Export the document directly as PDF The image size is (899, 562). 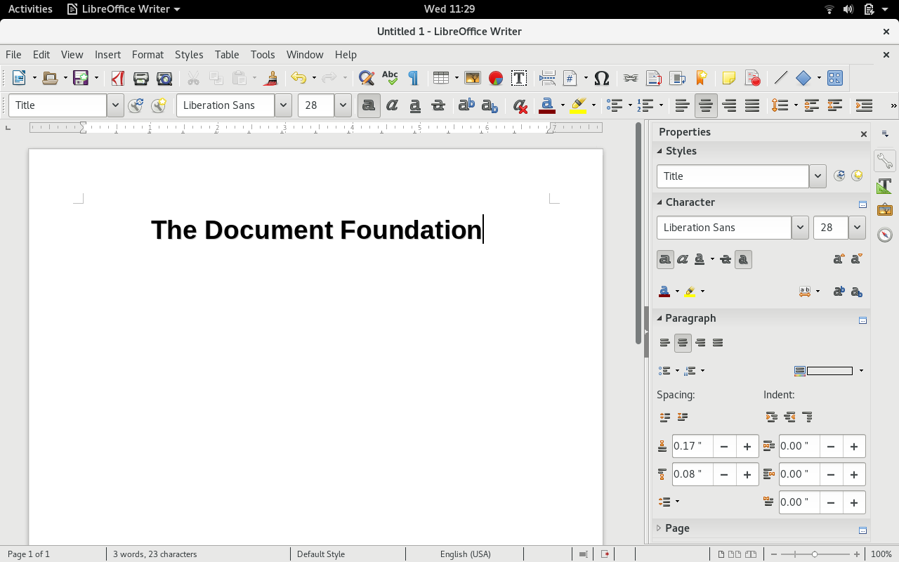[117, 78]
